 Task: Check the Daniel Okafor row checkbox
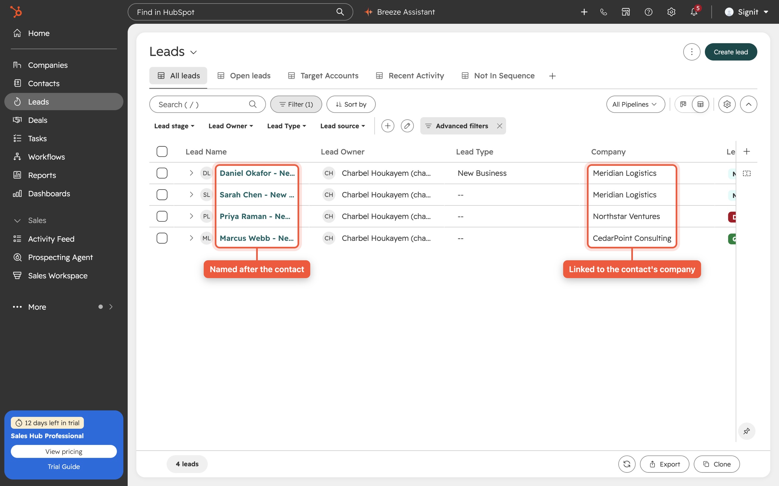pyautogui.click(x=162, y=173)
